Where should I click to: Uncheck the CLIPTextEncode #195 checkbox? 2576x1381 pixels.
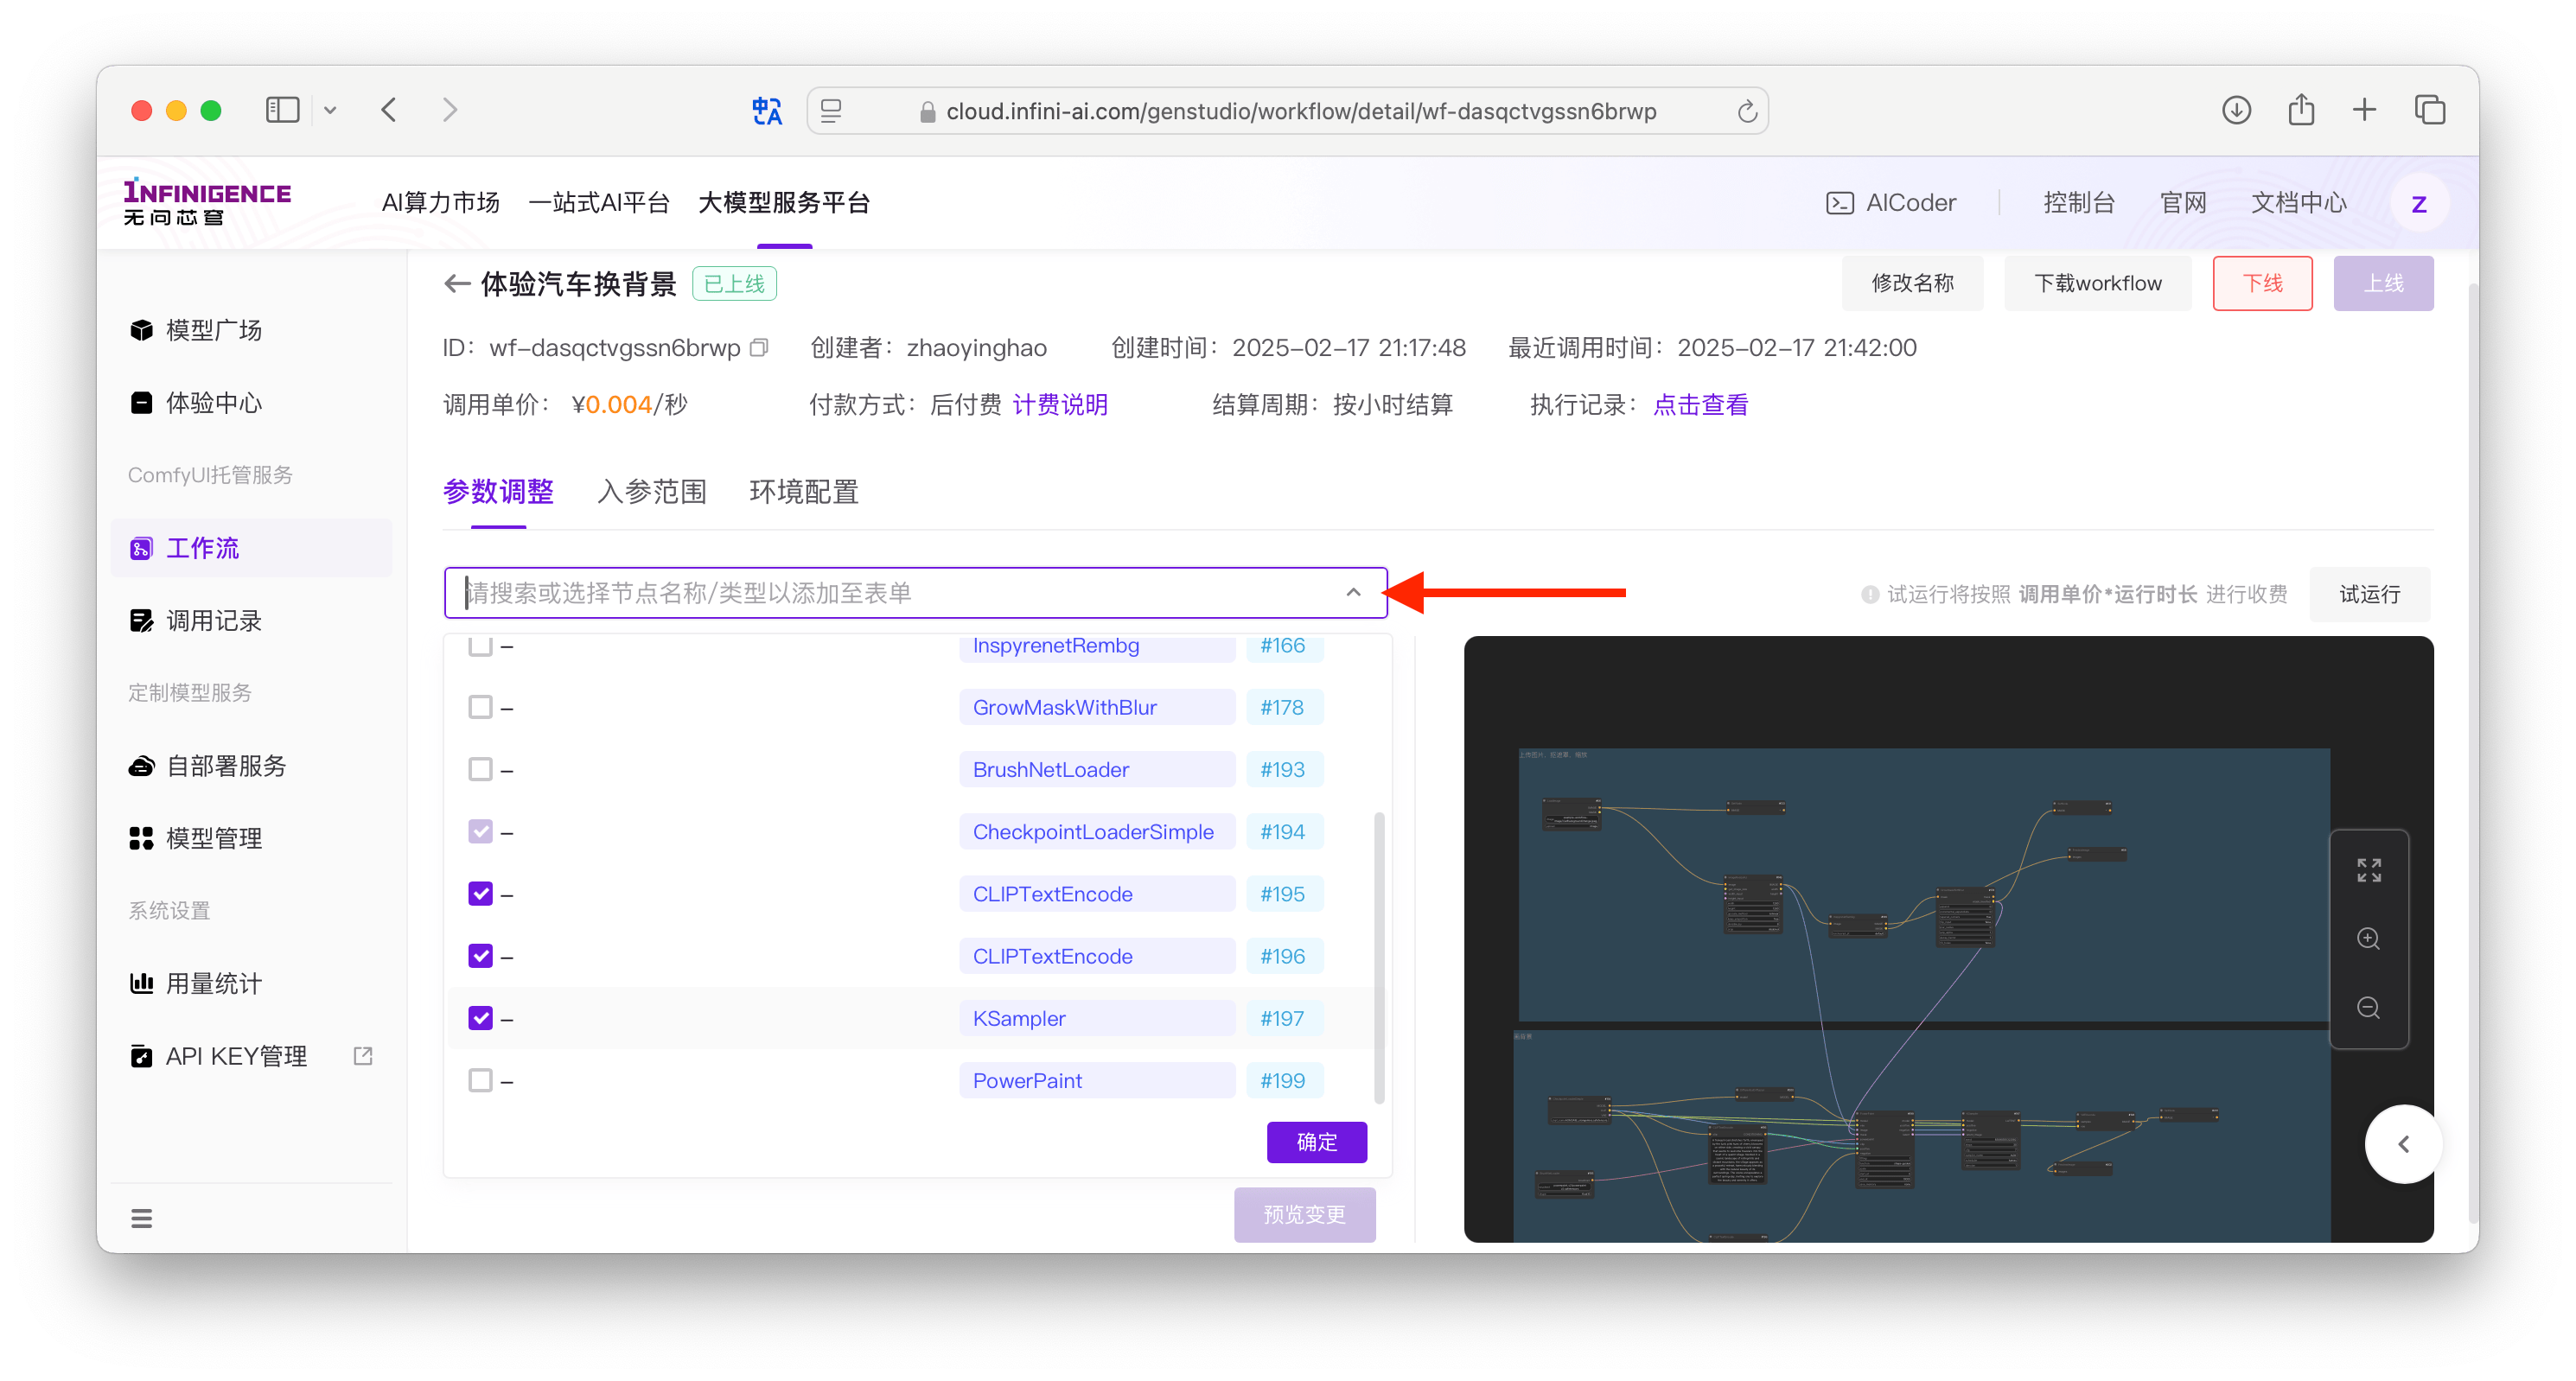pyautogui.click(x=480, y=893)
